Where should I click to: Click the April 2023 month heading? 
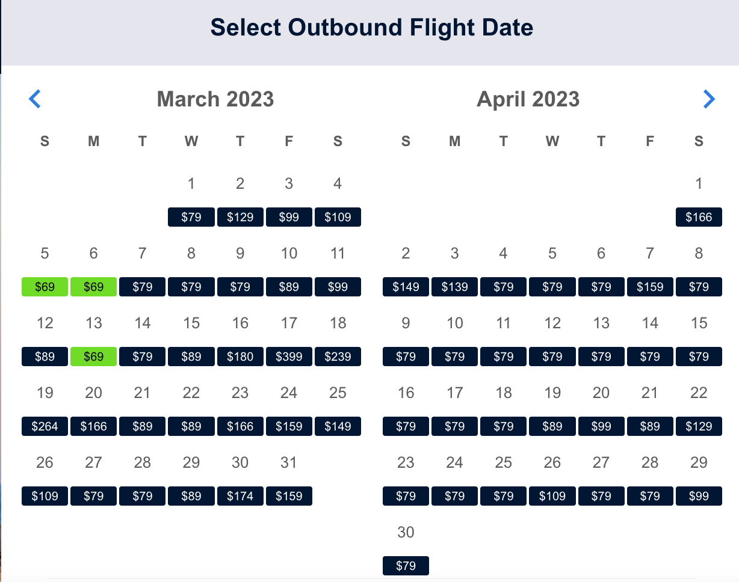click(x=528, y=99)
